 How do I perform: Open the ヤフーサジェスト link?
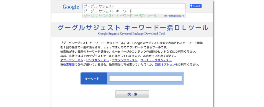pos(72,60)
